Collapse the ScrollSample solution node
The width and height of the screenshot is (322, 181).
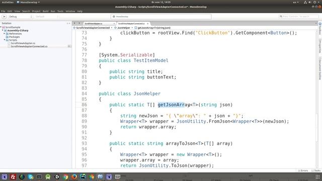1,27
